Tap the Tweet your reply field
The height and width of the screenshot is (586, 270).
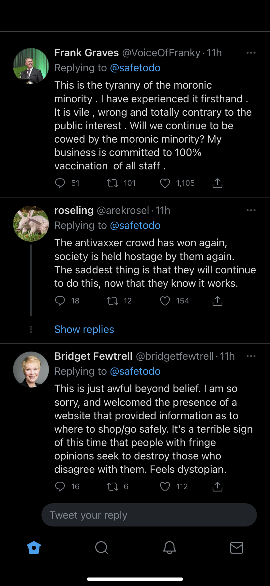(x=149, y=515)
